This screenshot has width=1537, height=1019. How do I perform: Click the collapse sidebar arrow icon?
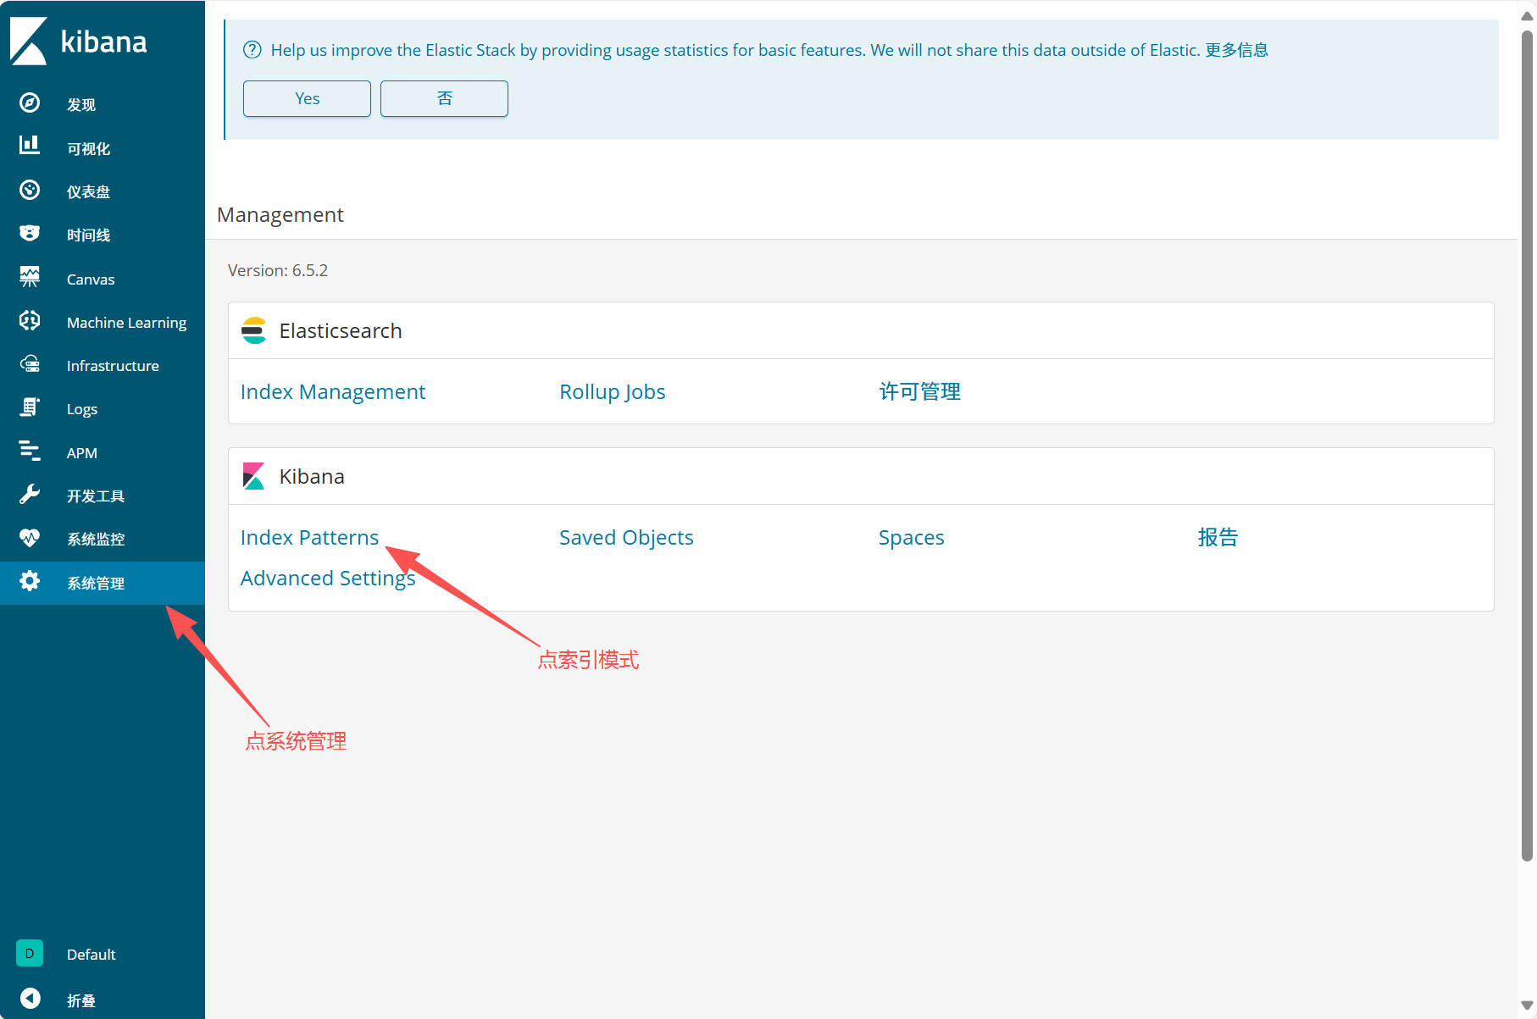click(30, 999)
